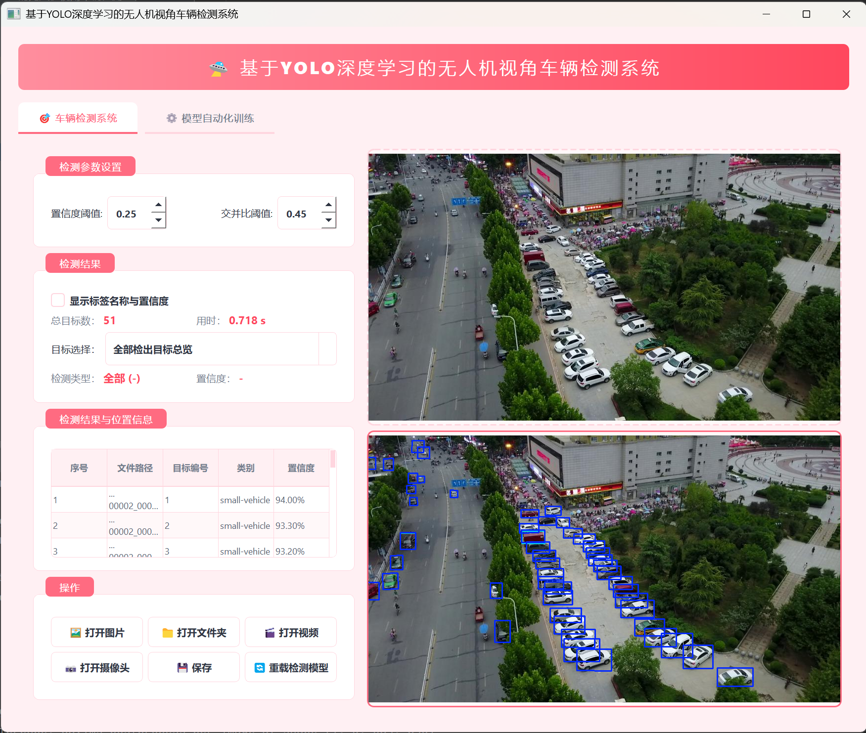Select small-vehicle cell in row 1
Screen dimensions: 866x733
coord(246,500)
